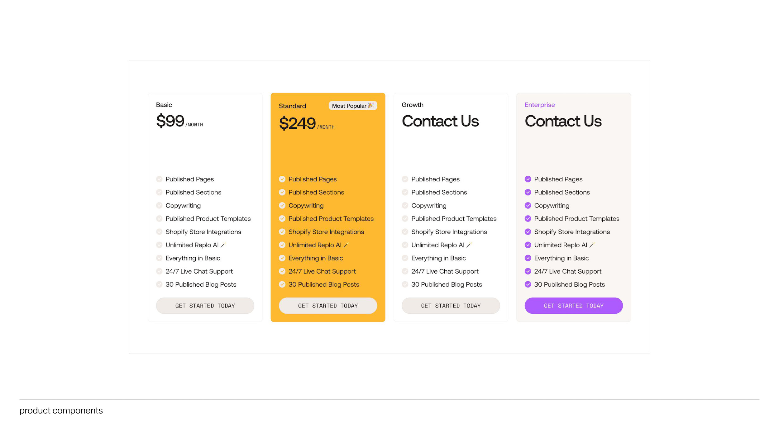
Task: Click purple checkmark beside 24/7 Live Chat Support Enterprise
Action: click(528, 271)
